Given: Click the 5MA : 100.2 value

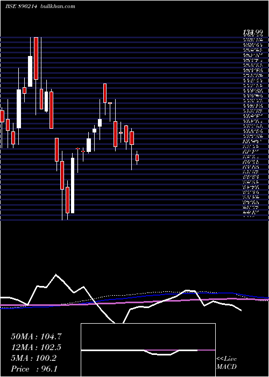Looking at the screenshot, I should (x=33, y=358).
